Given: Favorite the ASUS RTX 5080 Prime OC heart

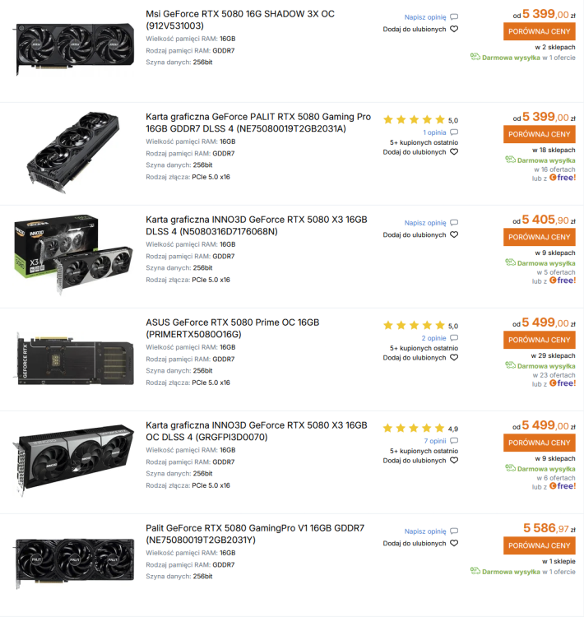Looking at the screenshot, I should pos(454,358).
